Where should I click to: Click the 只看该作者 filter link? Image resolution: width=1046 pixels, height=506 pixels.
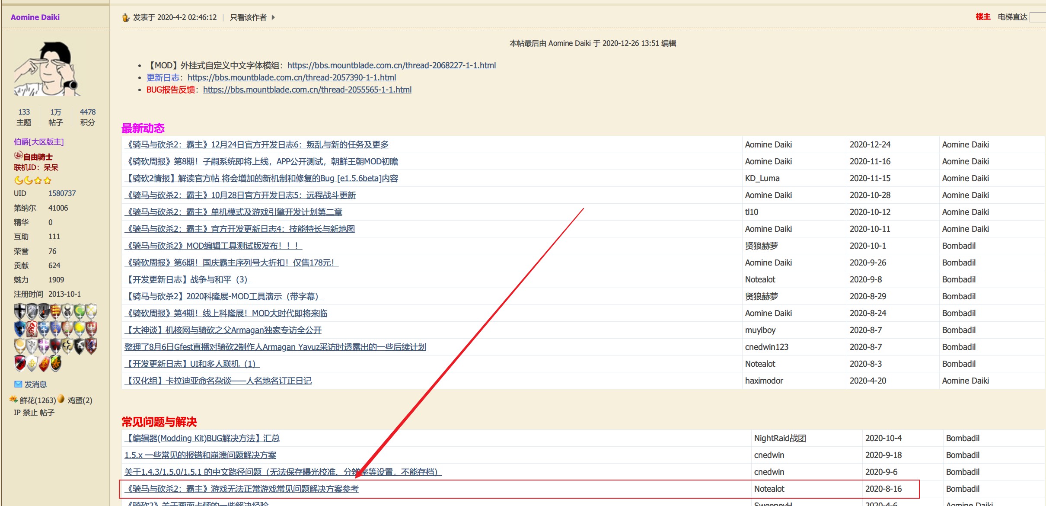coord(248,17)
